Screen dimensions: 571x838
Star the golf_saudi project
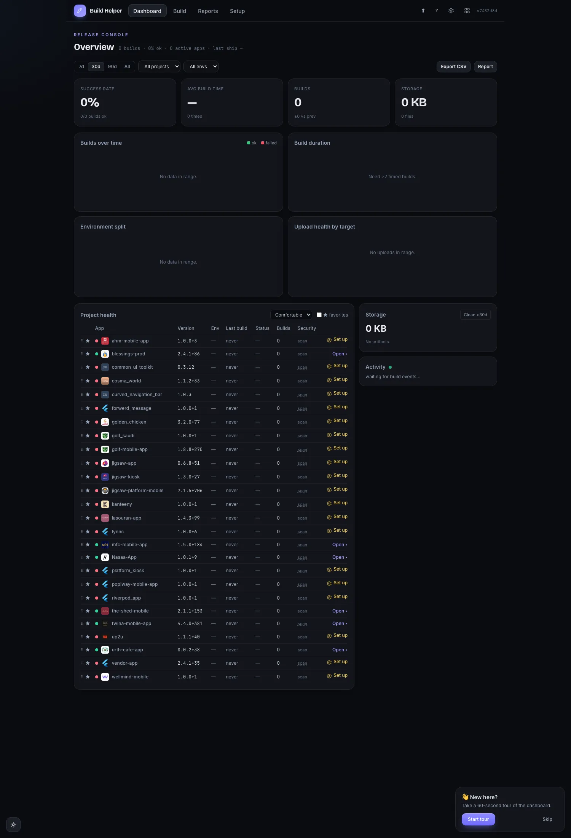tap(88, 436)
